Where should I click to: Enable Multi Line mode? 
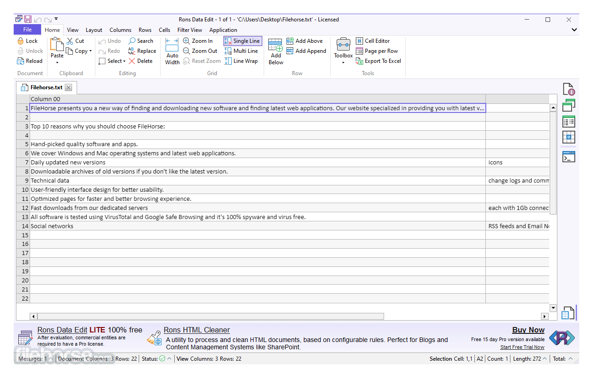241,51
